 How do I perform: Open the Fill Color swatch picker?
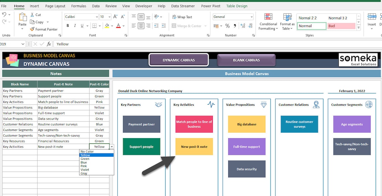coord(112,26)
